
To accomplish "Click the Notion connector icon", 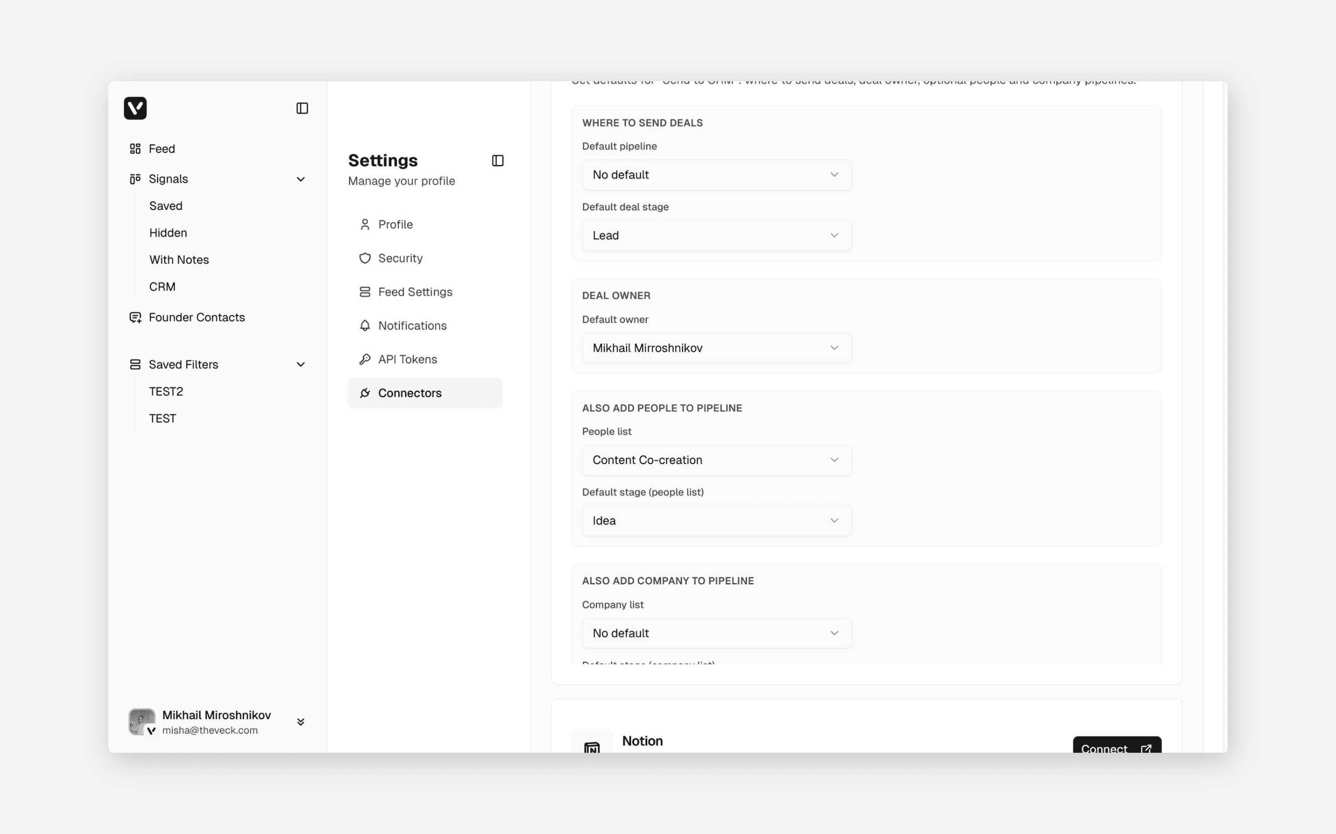I will coord(592,746).
